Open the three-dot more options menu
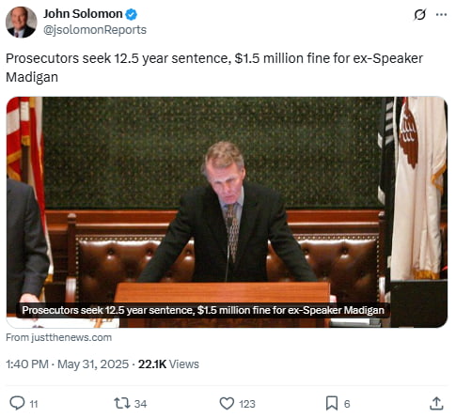456x418 pixels. click(x=441, y=14)
